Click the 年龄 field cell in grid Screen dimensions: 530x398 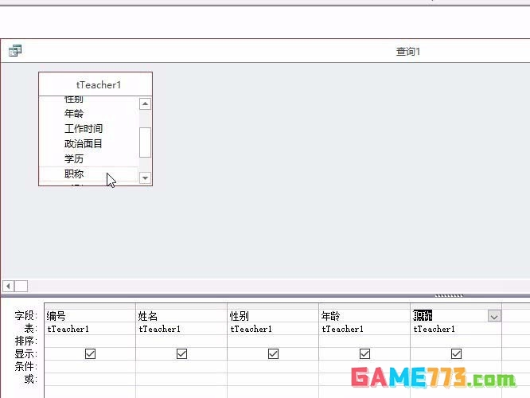[364, 316]
